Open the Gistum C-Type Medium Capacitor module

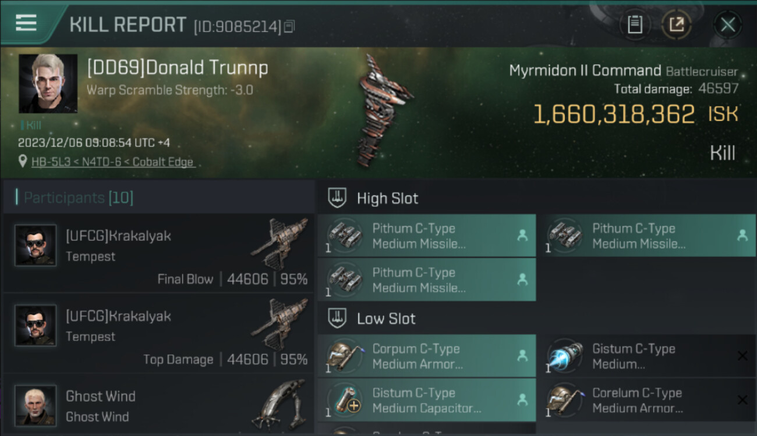pos(427,400)
